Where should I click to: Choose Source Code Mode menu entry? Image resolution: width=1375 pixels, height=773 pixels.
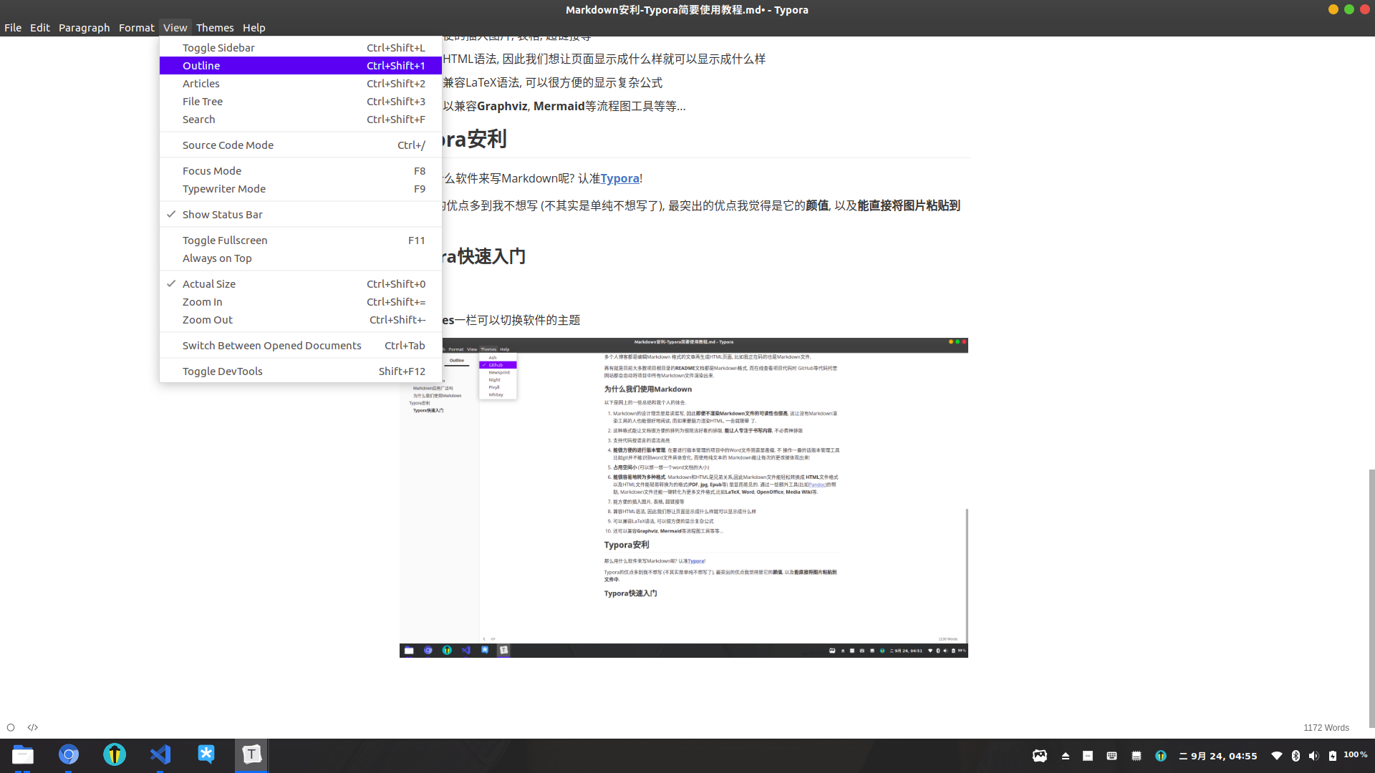point(228,145)
